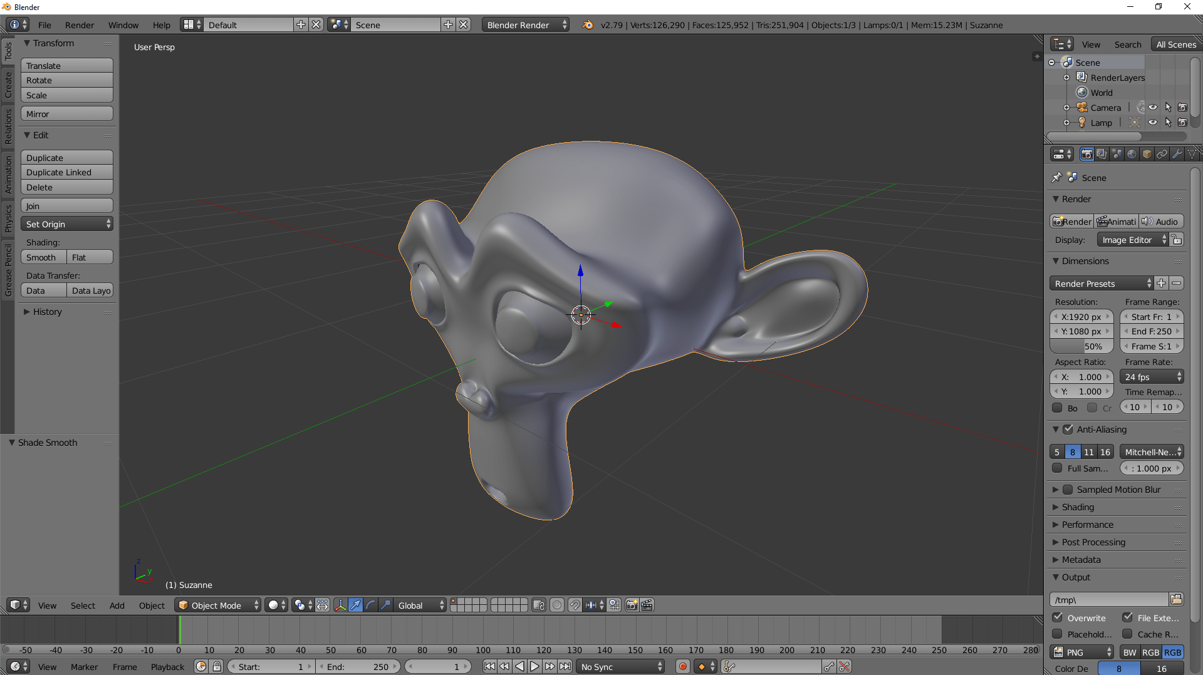Switch to the Render Layers properties tab
This screenshot has width=1203, height=675.
point(1101,154)
